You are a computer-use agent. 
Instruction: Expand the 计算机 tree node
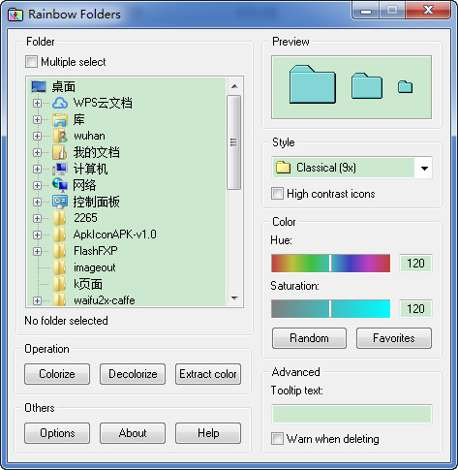[x=37, y=169]
